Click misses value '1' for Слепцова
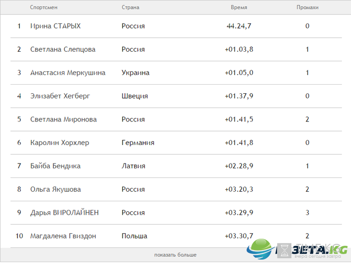This screenshot has width=351, height=263. tap(307, 49)
